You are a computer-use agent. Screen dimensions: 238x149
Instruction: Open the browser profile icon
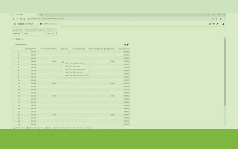pos(221,19)
